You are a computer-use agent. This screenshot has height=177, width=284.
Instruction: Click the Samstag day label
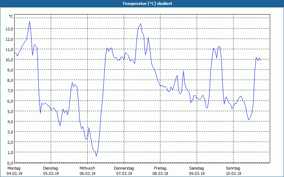(197, 169)
